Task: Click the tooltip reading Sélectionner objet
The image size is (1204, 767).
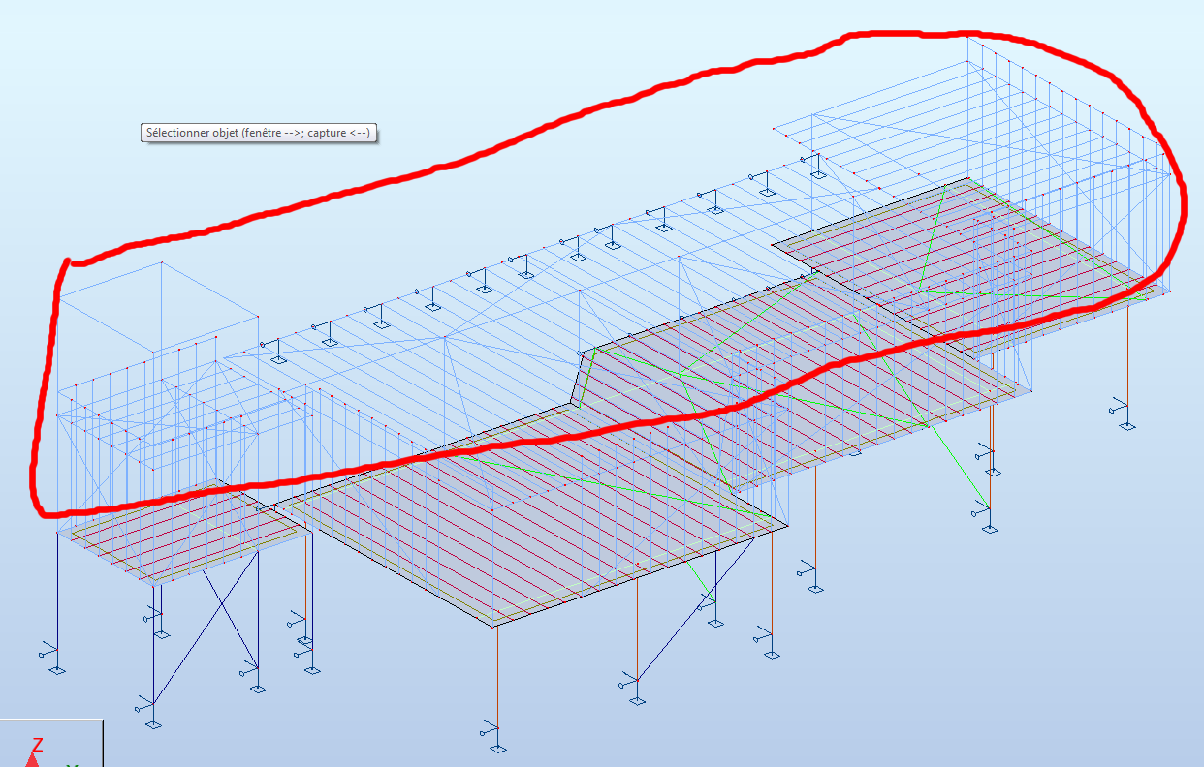Action: 258,130
